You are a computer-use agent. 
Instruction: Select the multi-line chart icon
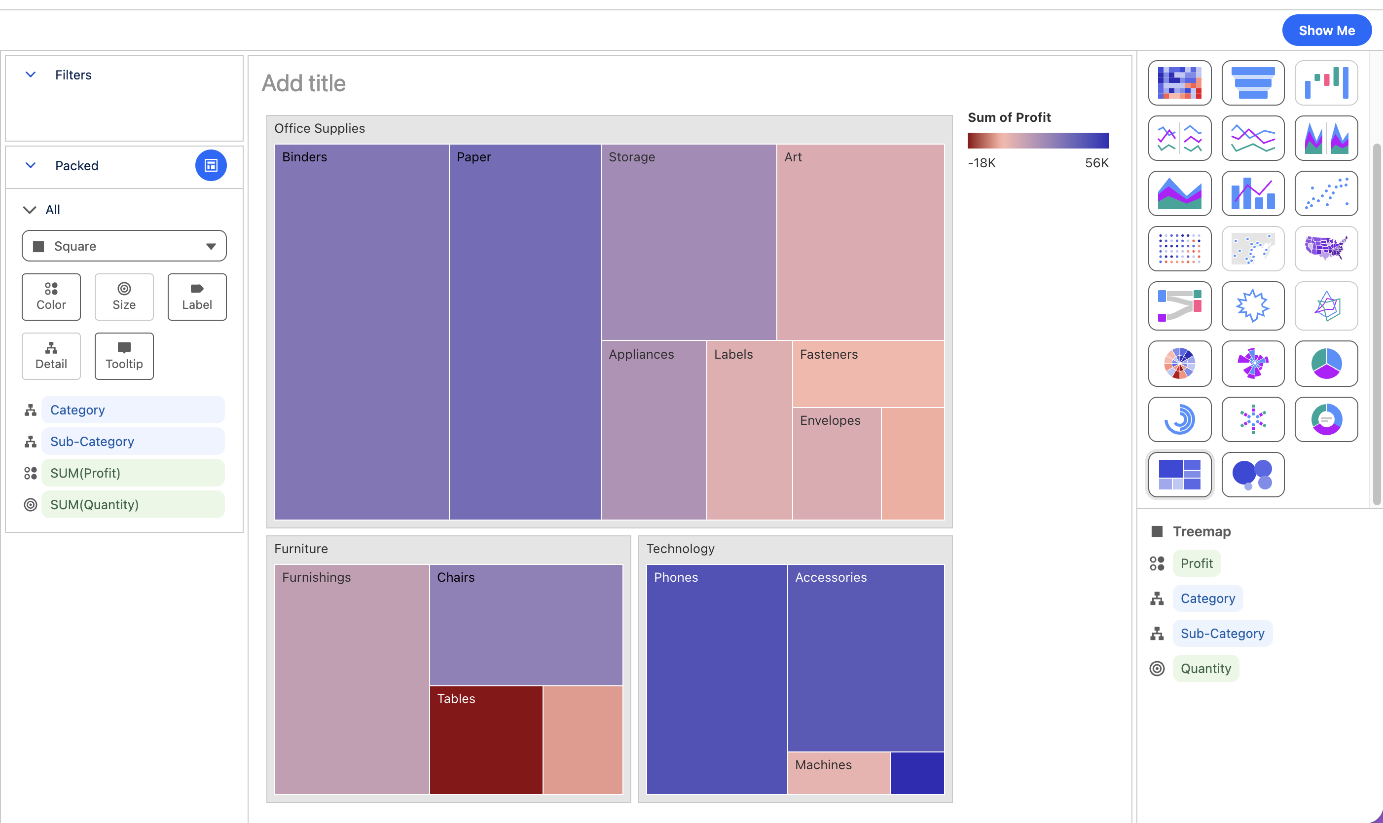(x=1253, y=138)
